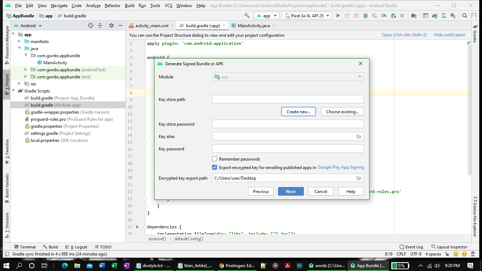Click the Encrypted key export path field
Screen dimensions: 482x271
[x=282, y=178]
